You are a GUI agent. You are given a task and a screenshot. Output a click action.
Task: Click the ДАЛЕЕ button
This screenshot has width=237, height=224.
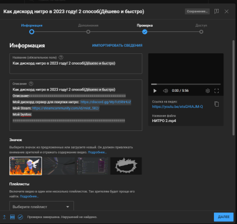point(223,217)
